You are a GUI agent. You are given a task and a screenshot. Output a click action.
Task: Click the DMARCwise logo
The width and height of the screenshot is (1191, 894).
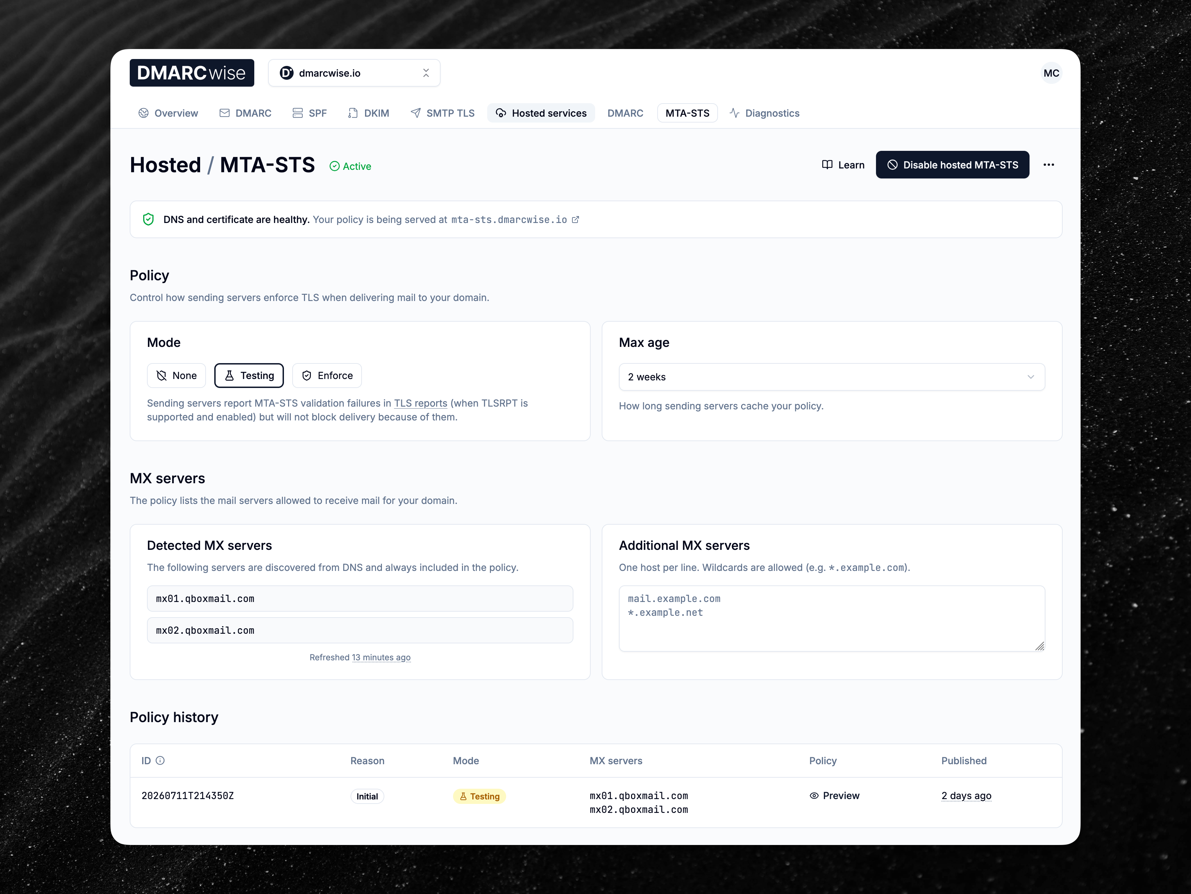pos(192,73)
